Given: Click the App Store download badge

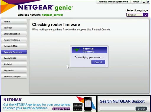Looking at the screenshot, I should 78,105.
